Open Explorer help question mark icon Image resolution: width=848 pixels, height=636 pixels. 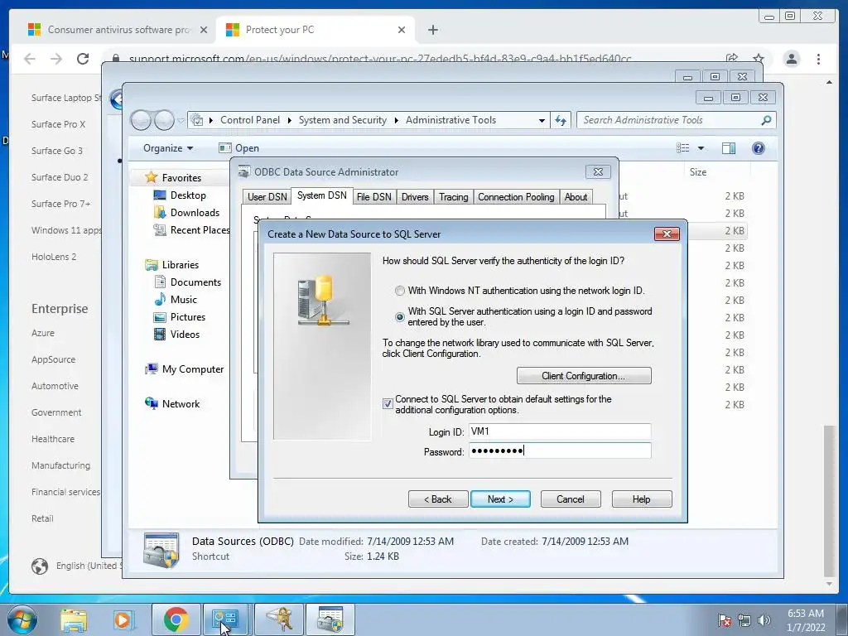coord(759,148)
